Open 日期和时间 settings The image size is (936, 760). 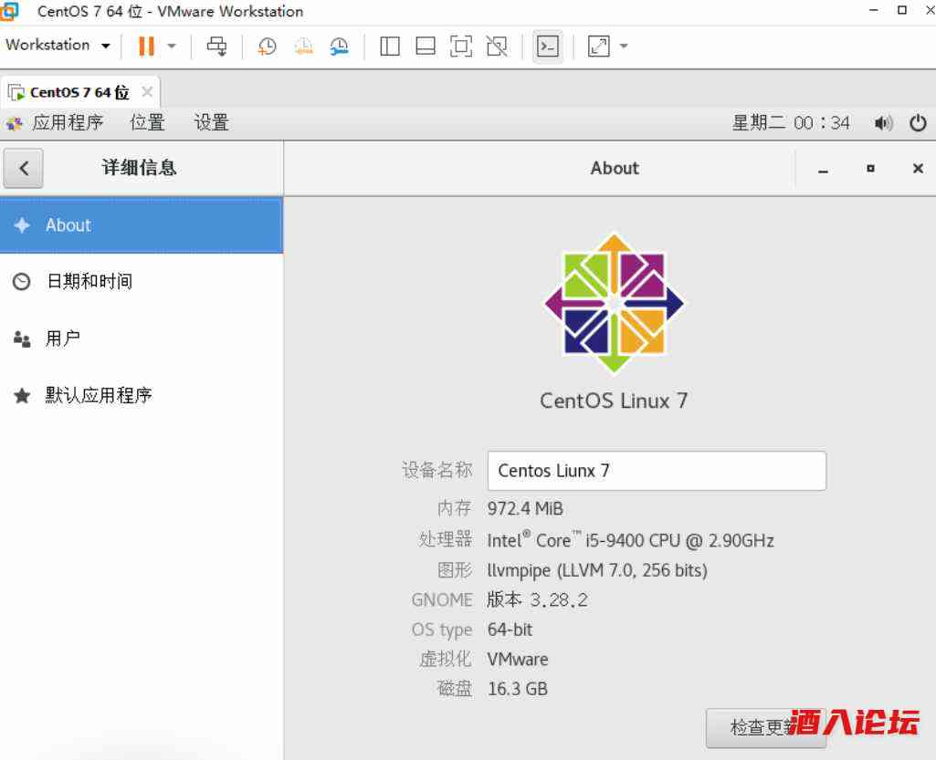coord(142,281)
